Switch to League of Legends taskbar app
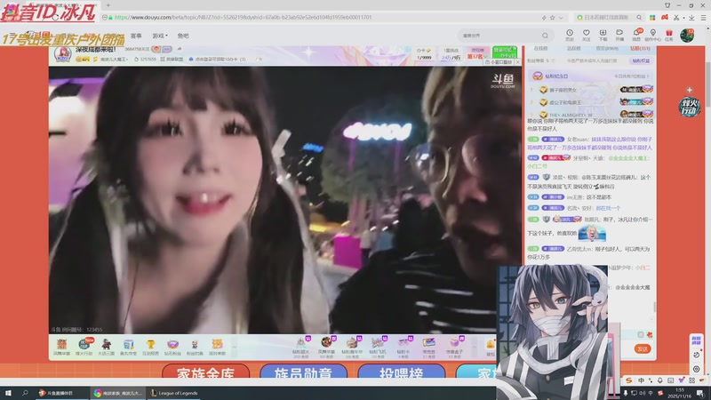The width and height of the screenshot is (711, 400). (x=174, y=393)
